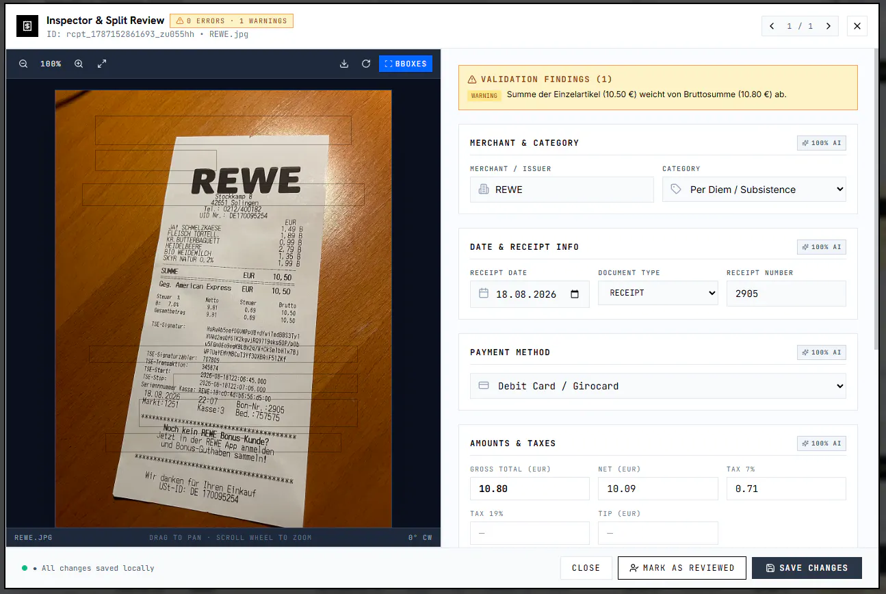Edit the Net (EUR) field

pyautogui.click(x=657, y=489)
